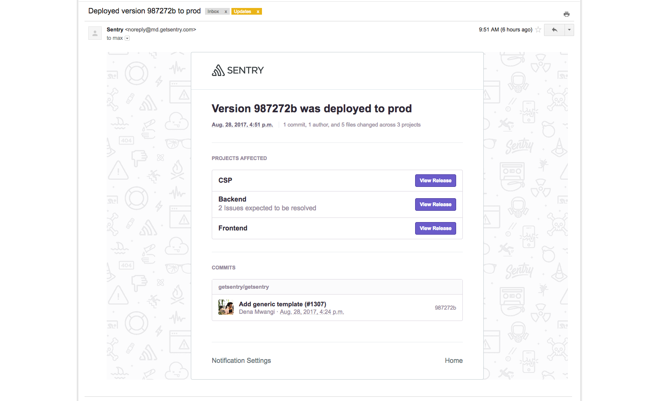Viewport: 657px width, 401px height.
Task: Open the more actions dropdown beside reply
Action: 569,30
